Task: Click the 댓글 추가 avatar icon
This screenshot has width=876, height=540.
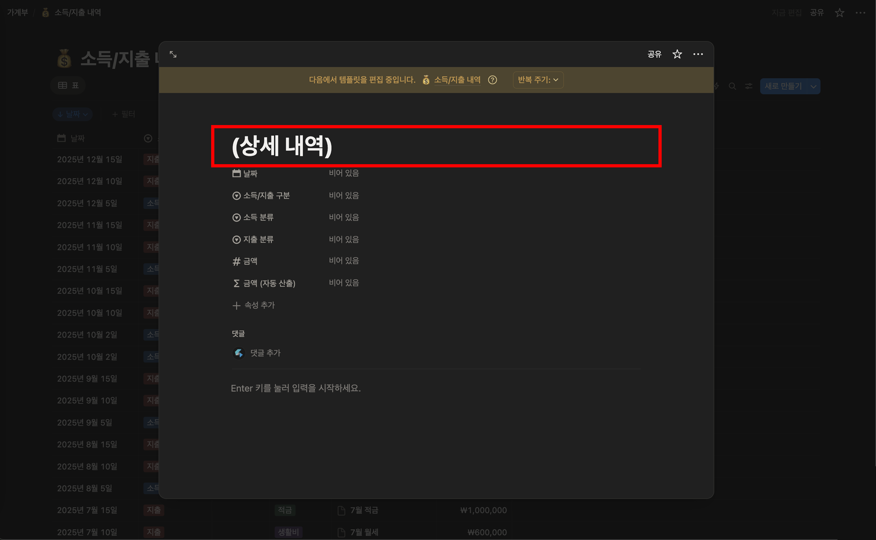Action: [239, 353]
